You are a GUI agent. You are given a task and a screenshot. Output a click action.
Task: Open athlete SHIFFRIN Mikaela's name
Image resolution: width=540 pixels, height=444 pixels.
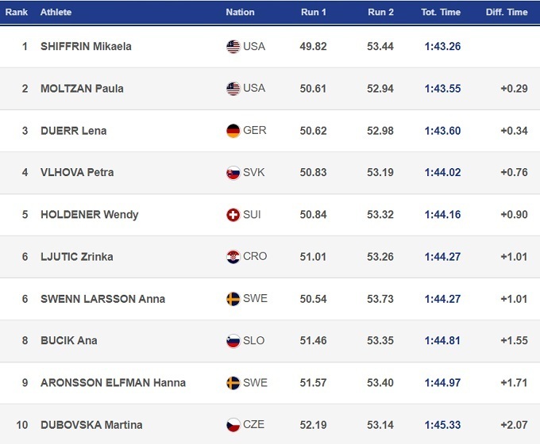[x=86, y=47]
